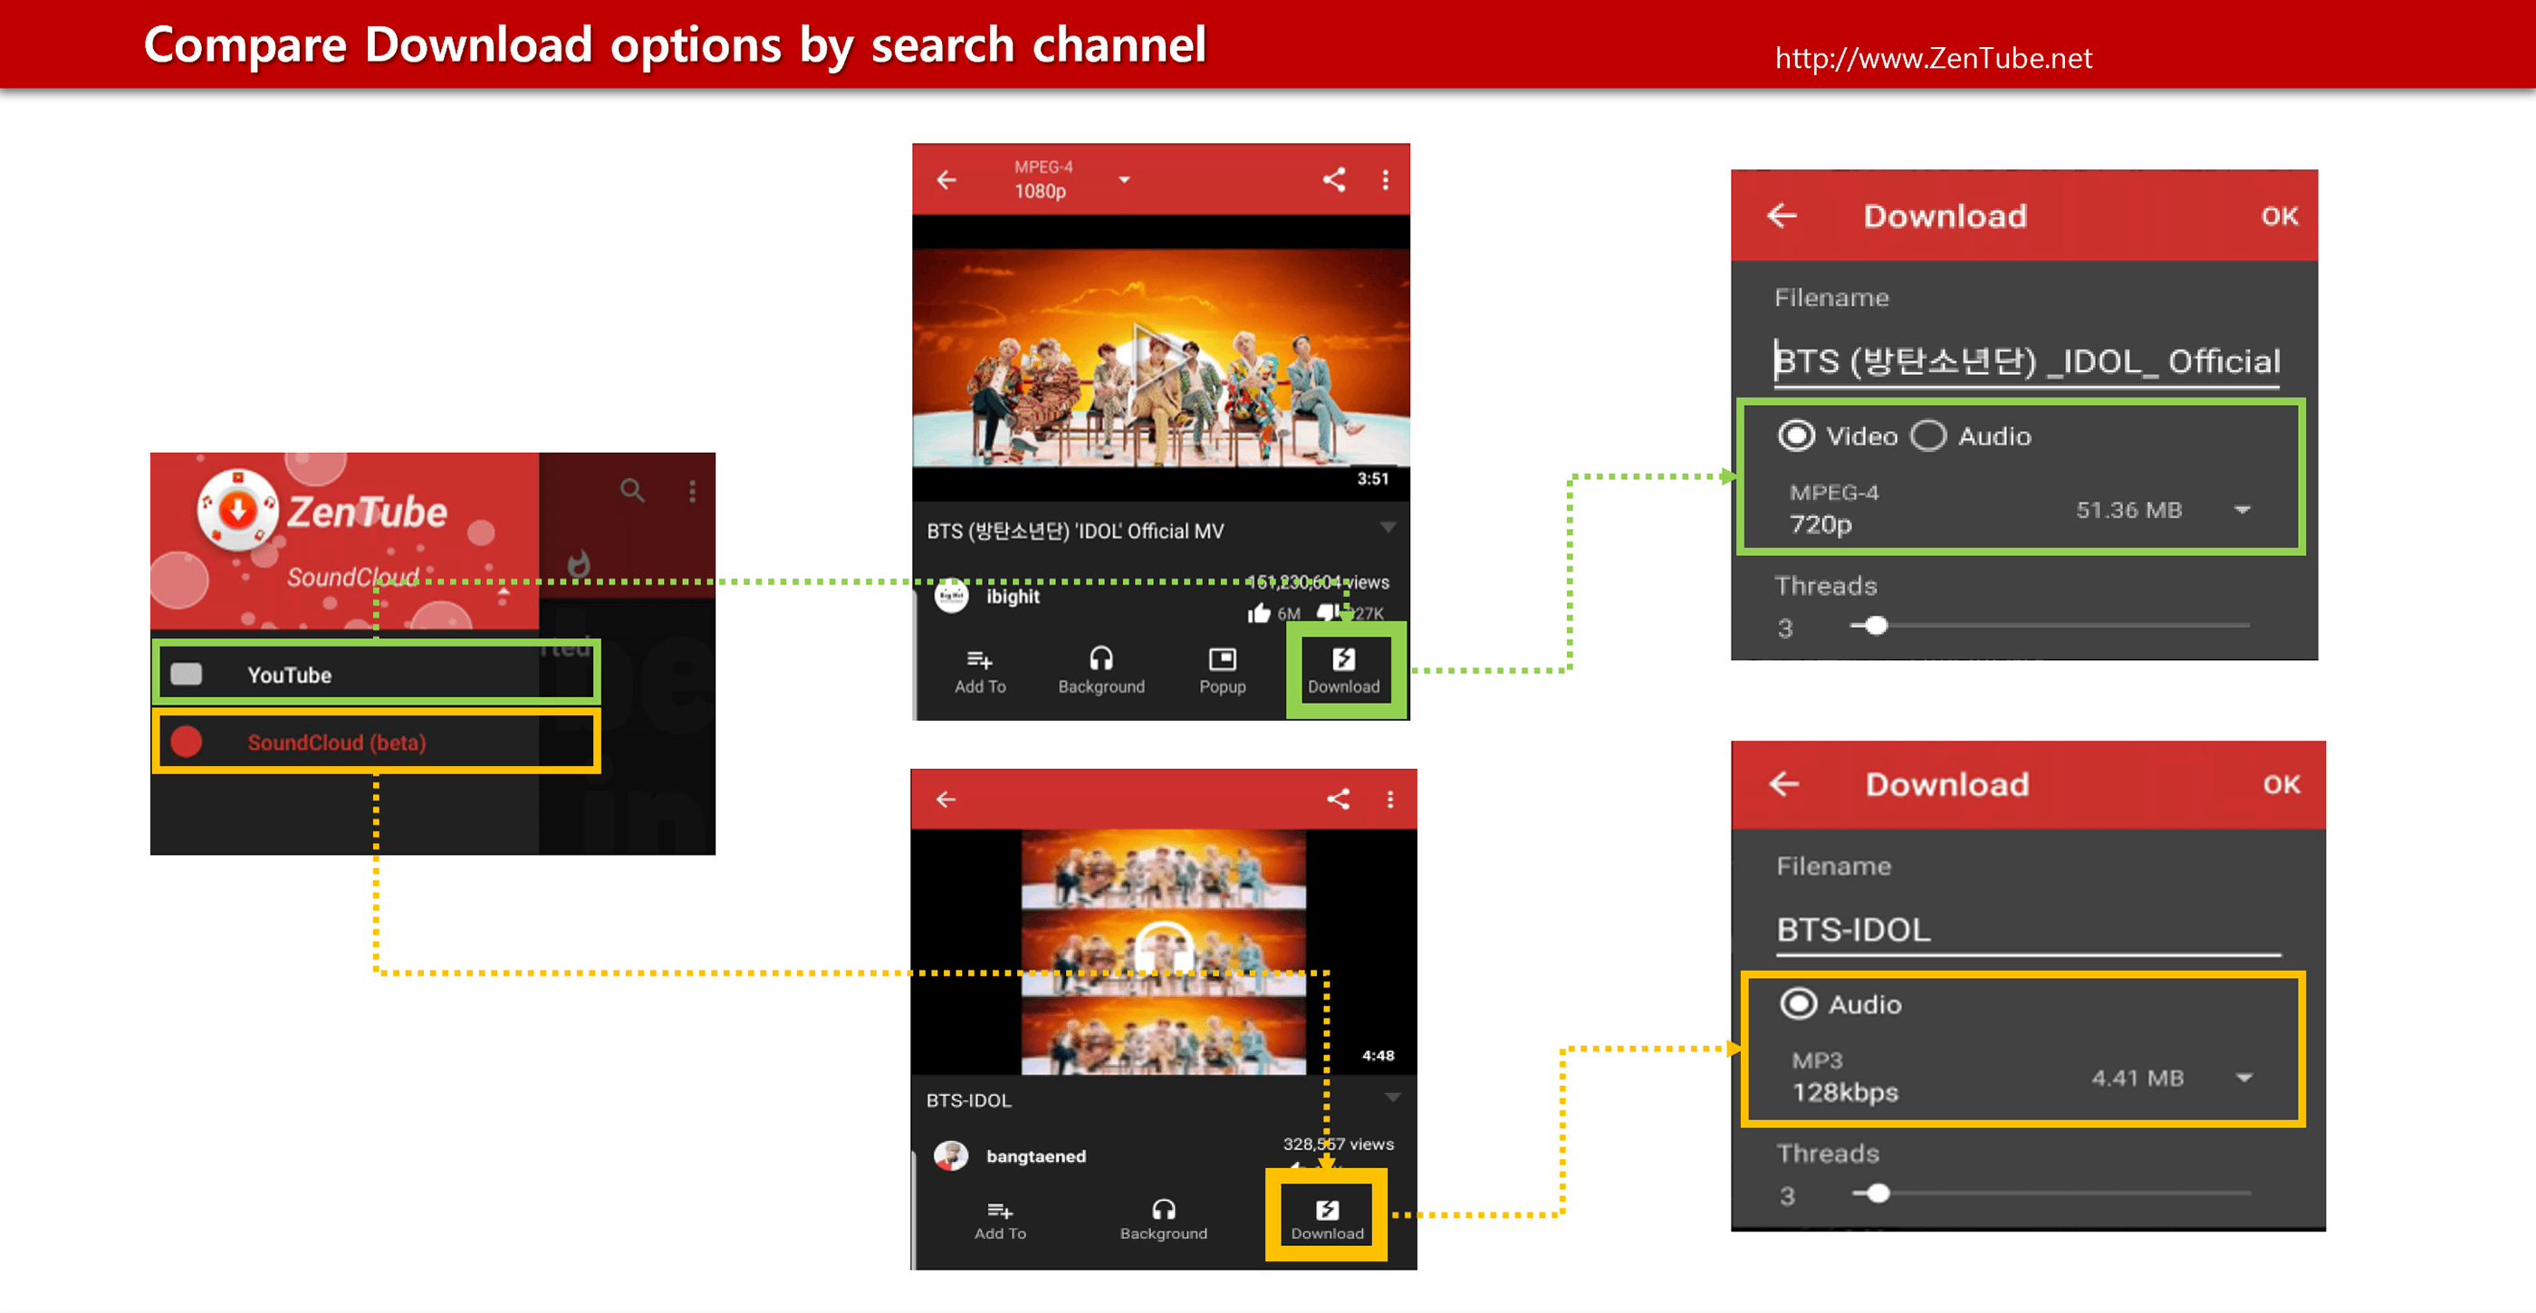Select Audio radio in MP3 download dialog

coord(1798,1004)
